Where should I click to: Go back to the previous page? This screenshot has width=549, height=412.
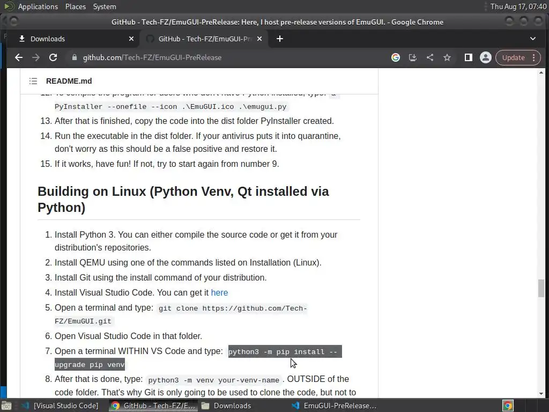click(19, 57)
